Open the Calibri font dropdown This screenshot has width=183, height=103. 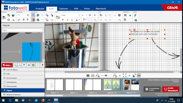[79, 15]
